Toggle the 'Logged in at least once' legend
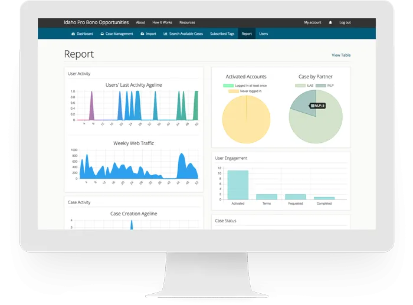 [x=242, y=86]
